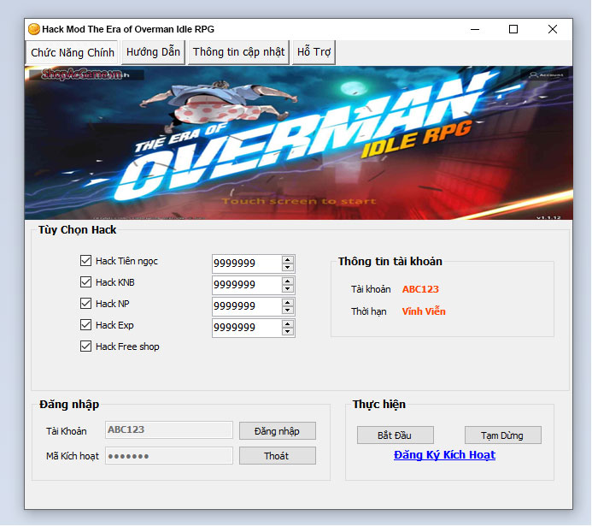Increase the Hack Tiên ngọc value with up arrow
592x527 pixels.
click(288, 260)
